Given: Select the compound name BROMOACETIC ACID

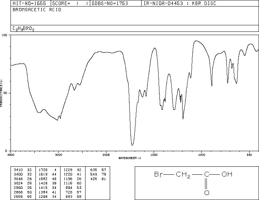Looking at the screenshot, I should point(37,9).
